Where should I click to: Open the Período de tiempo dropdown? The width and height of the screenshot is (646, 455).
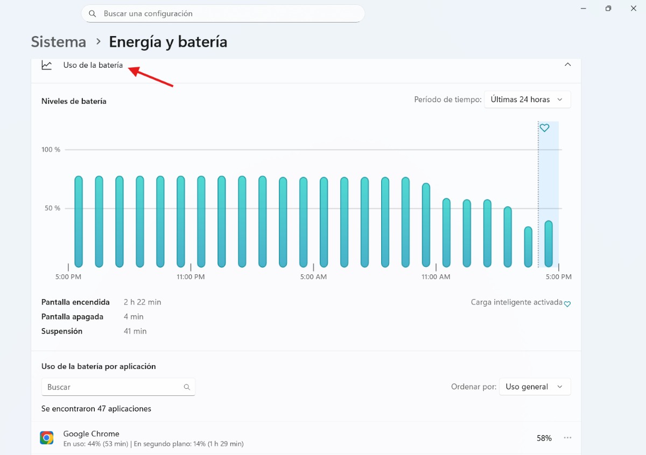coord(527,99)
